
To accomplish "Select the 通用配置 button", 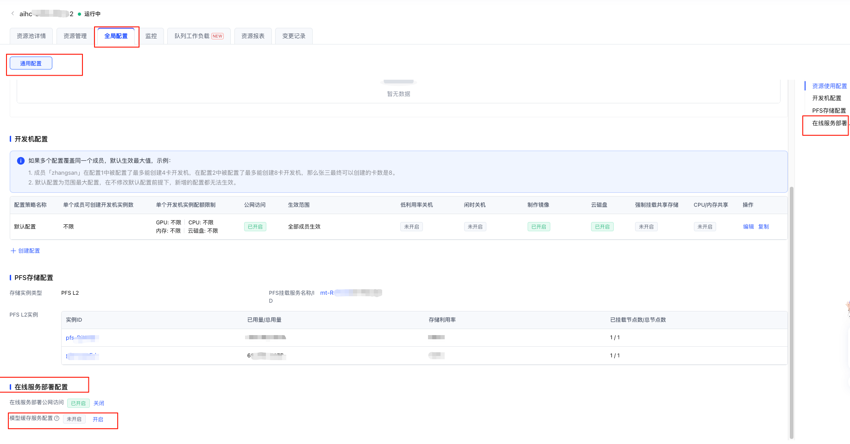I will (x=31, y=63).
